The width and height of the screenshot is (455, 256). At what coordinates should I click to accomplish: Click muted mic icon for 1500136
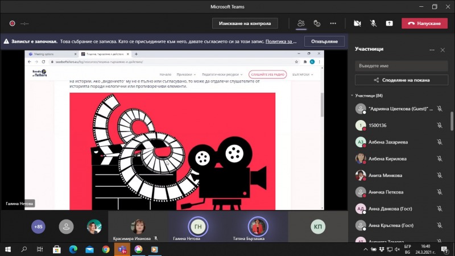click(440, 125)
